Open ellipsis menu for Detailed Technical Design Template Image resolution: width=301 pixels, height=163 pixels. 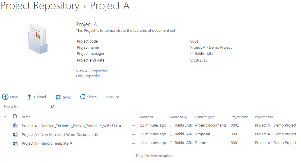[x=133, y=126]
